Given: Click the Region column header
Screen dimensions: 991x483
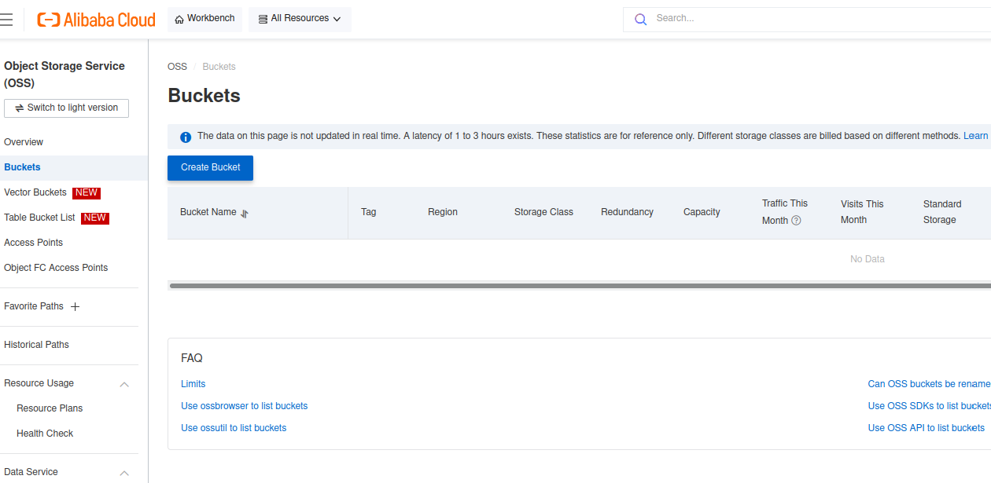Looking at the screenshot, I should [443, 212].
